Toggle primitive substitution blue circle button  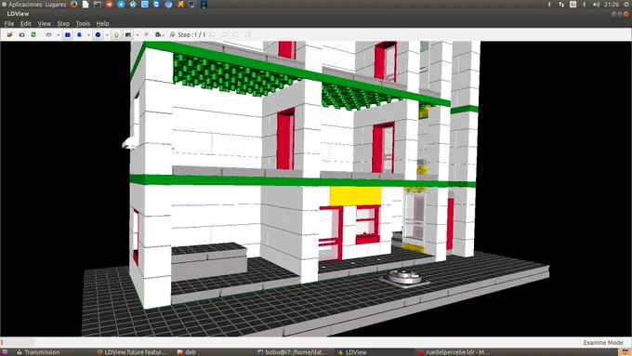(98, 34)
